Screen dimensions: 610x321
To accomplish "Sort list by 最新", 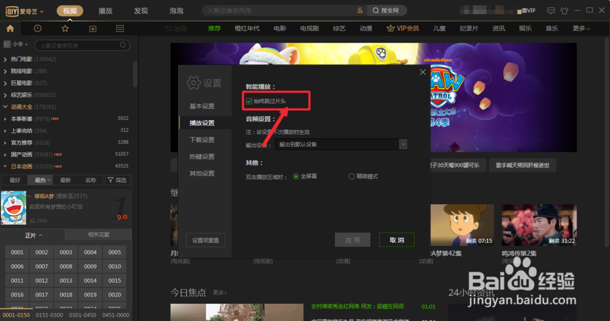I will (65, 180).
